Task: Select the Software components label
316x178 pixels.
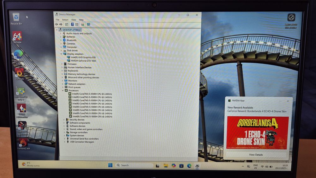Action: [x=80, y=123]
